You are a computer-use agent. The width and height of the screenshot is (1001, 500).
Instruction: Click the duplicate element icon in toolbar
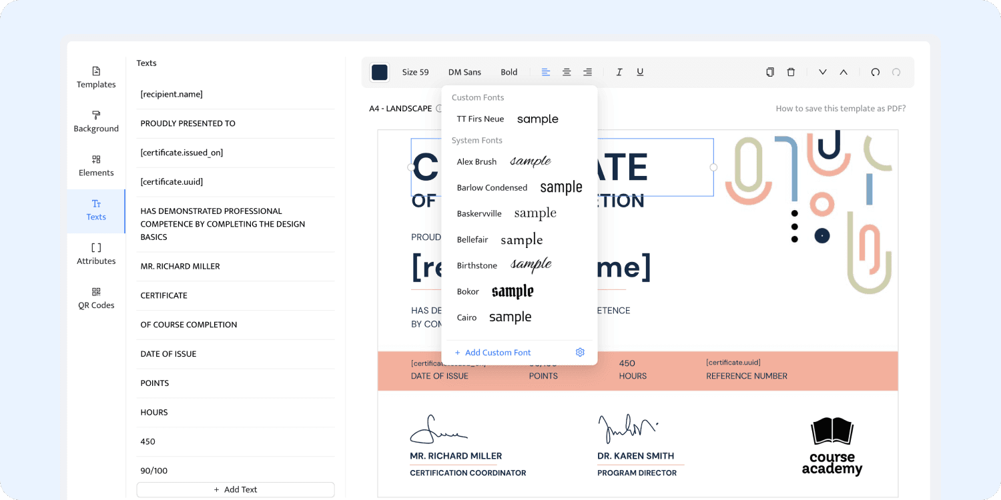pyautogui.click(x=769, y=72)
